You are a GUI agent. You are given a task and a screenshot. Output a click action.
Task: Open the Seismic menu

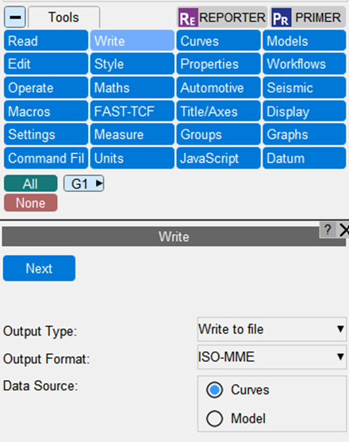tap(305, 87)
